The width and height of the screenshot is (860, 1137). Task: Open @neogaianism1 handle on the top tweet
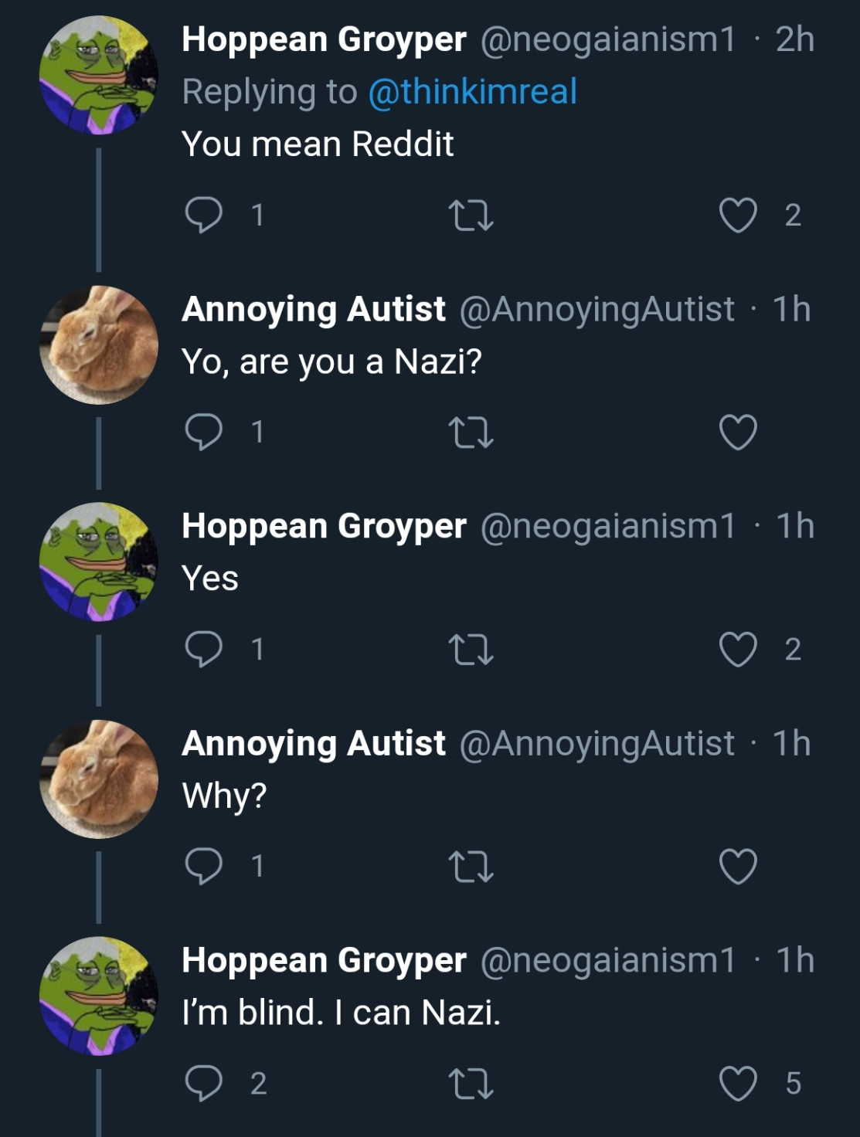(608, 39)
